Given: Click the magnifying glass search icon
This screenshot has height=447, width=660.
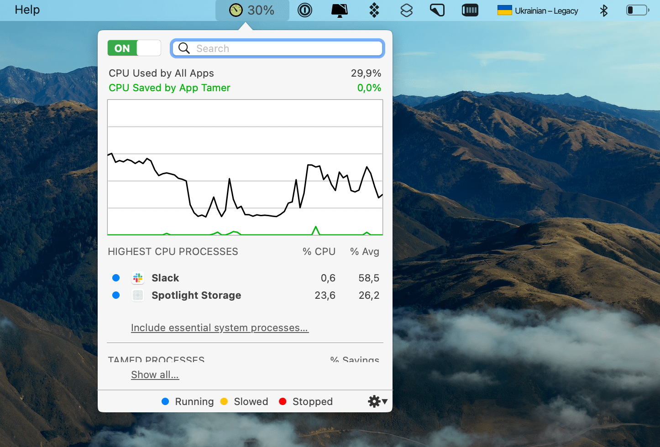Looking at the screenshot, I should (x=184, y=48).
